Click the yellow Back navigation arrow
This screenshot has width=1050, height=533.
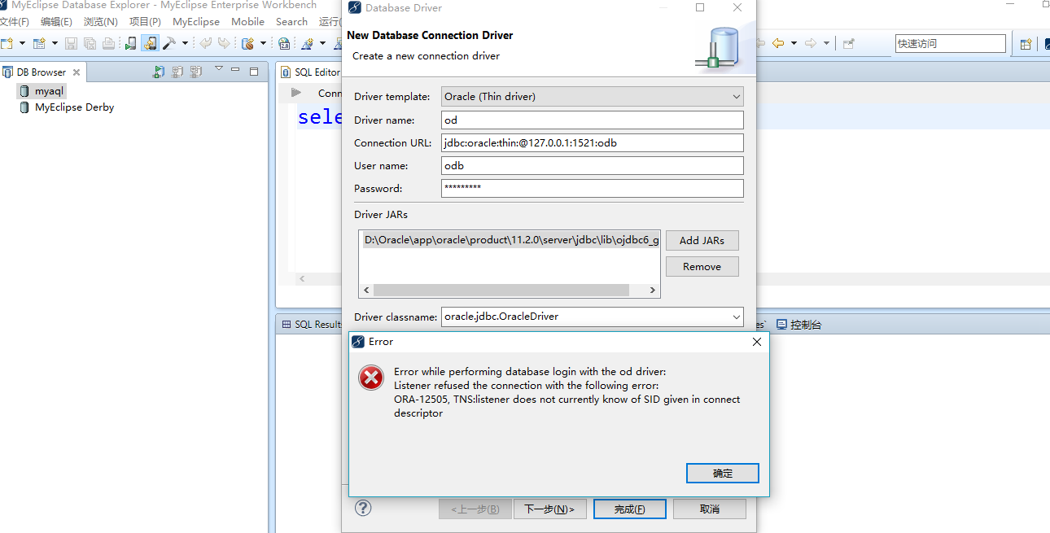pos(778,43)
